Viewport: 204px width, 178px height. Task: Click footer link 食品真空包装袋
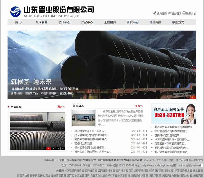(x=99, y=176)
